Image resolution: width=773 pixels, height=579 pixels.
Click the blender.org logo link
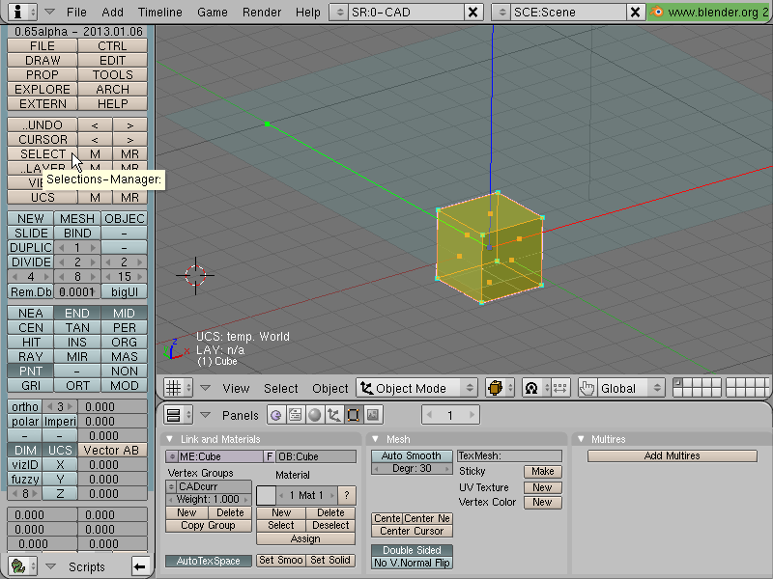coord(710,12)
